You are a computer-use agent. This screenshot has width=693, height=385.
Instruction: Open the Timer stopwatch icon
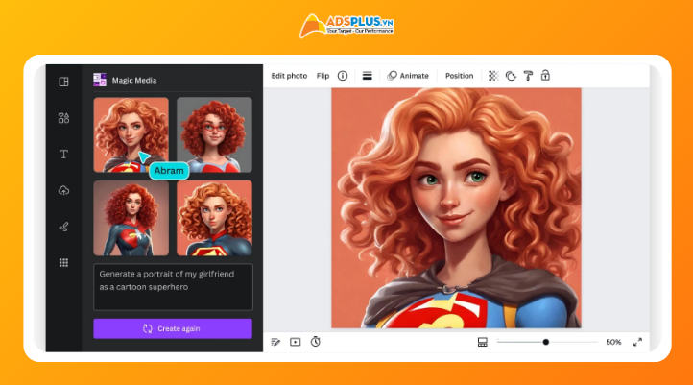[315, 341]
